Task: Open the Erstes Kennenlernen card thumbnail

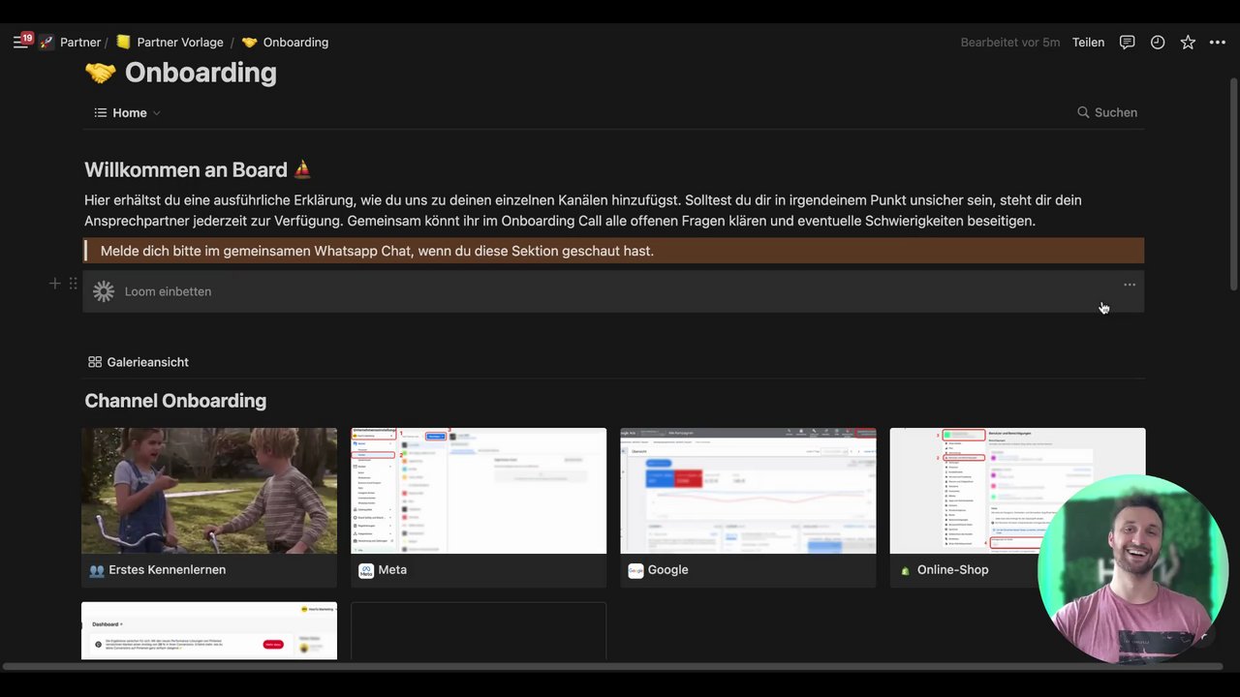Action: [x=209, y=491]
